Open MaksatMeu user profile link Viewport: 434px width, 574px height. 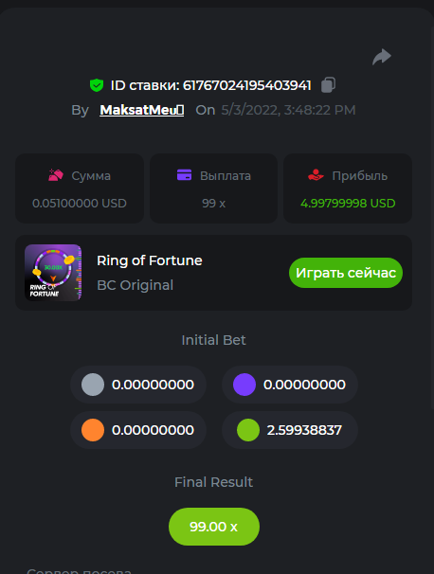142,110
